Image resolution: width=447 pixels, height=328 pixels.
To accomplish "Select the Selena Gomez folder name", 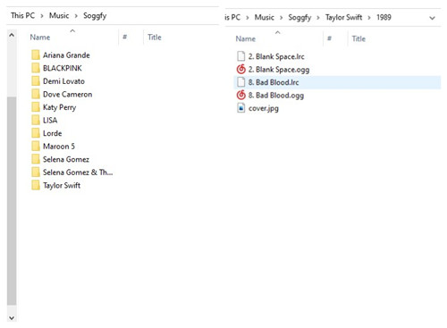I will click(66, 159).
